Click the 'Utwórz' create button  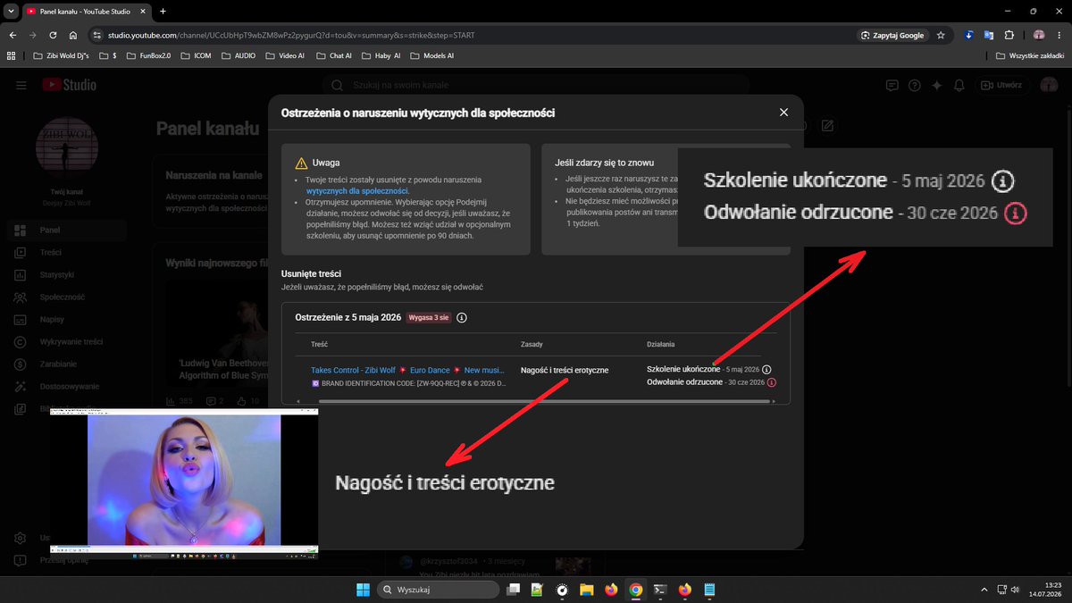pos(1001,85)
